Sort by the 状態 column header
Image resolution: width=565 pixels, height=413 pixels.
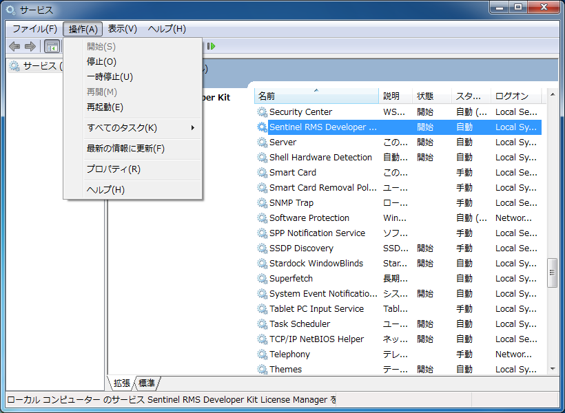[432, 96]
